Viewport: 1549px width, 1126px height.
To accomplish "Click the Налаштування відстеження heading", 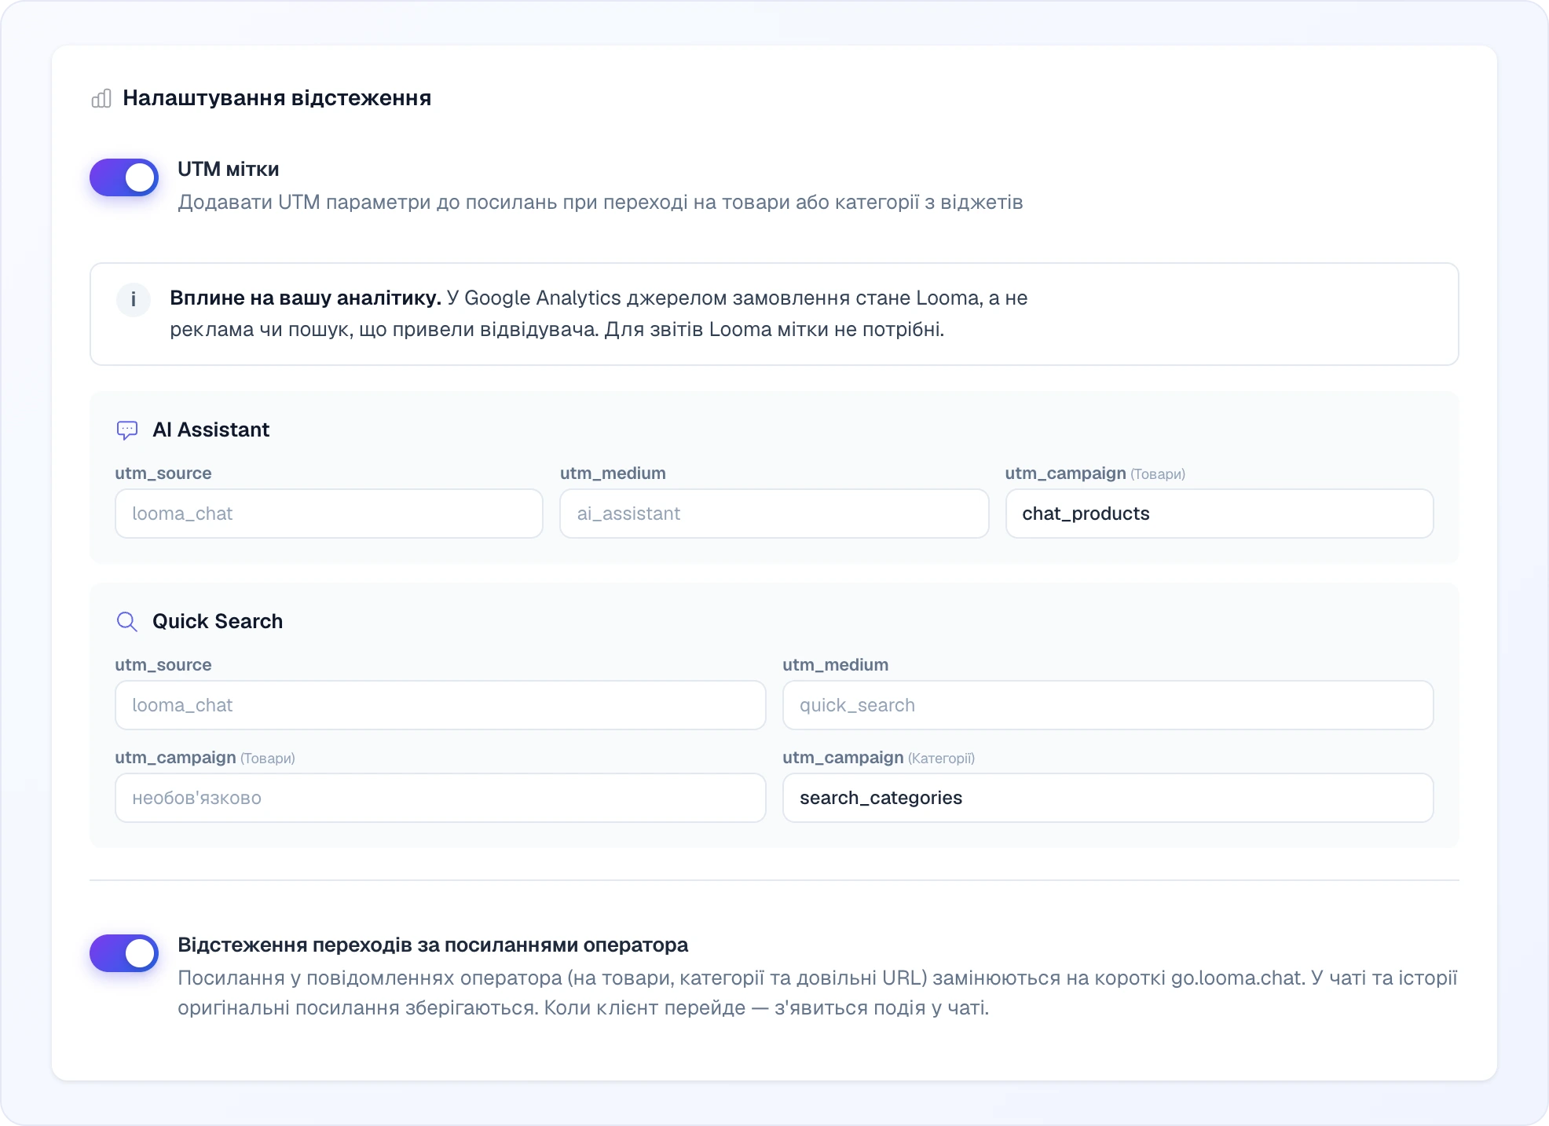I will (x=276, y=98).
